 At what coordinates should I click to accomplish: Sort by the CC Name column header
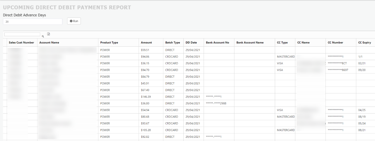303,43
